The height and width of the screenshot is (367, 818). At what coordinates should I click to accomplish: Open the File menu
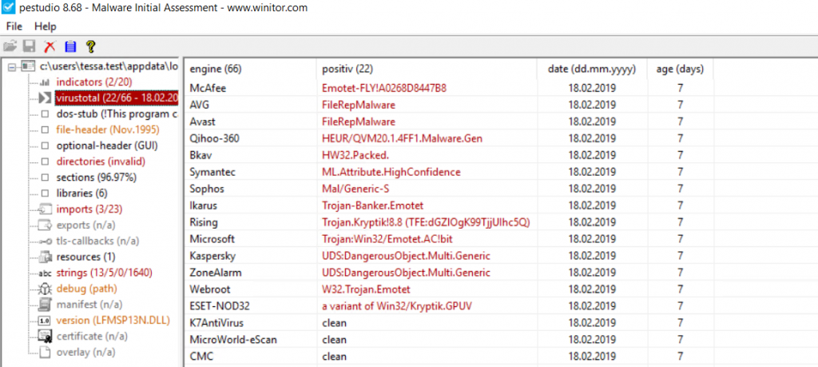click(x=14, y=26)
